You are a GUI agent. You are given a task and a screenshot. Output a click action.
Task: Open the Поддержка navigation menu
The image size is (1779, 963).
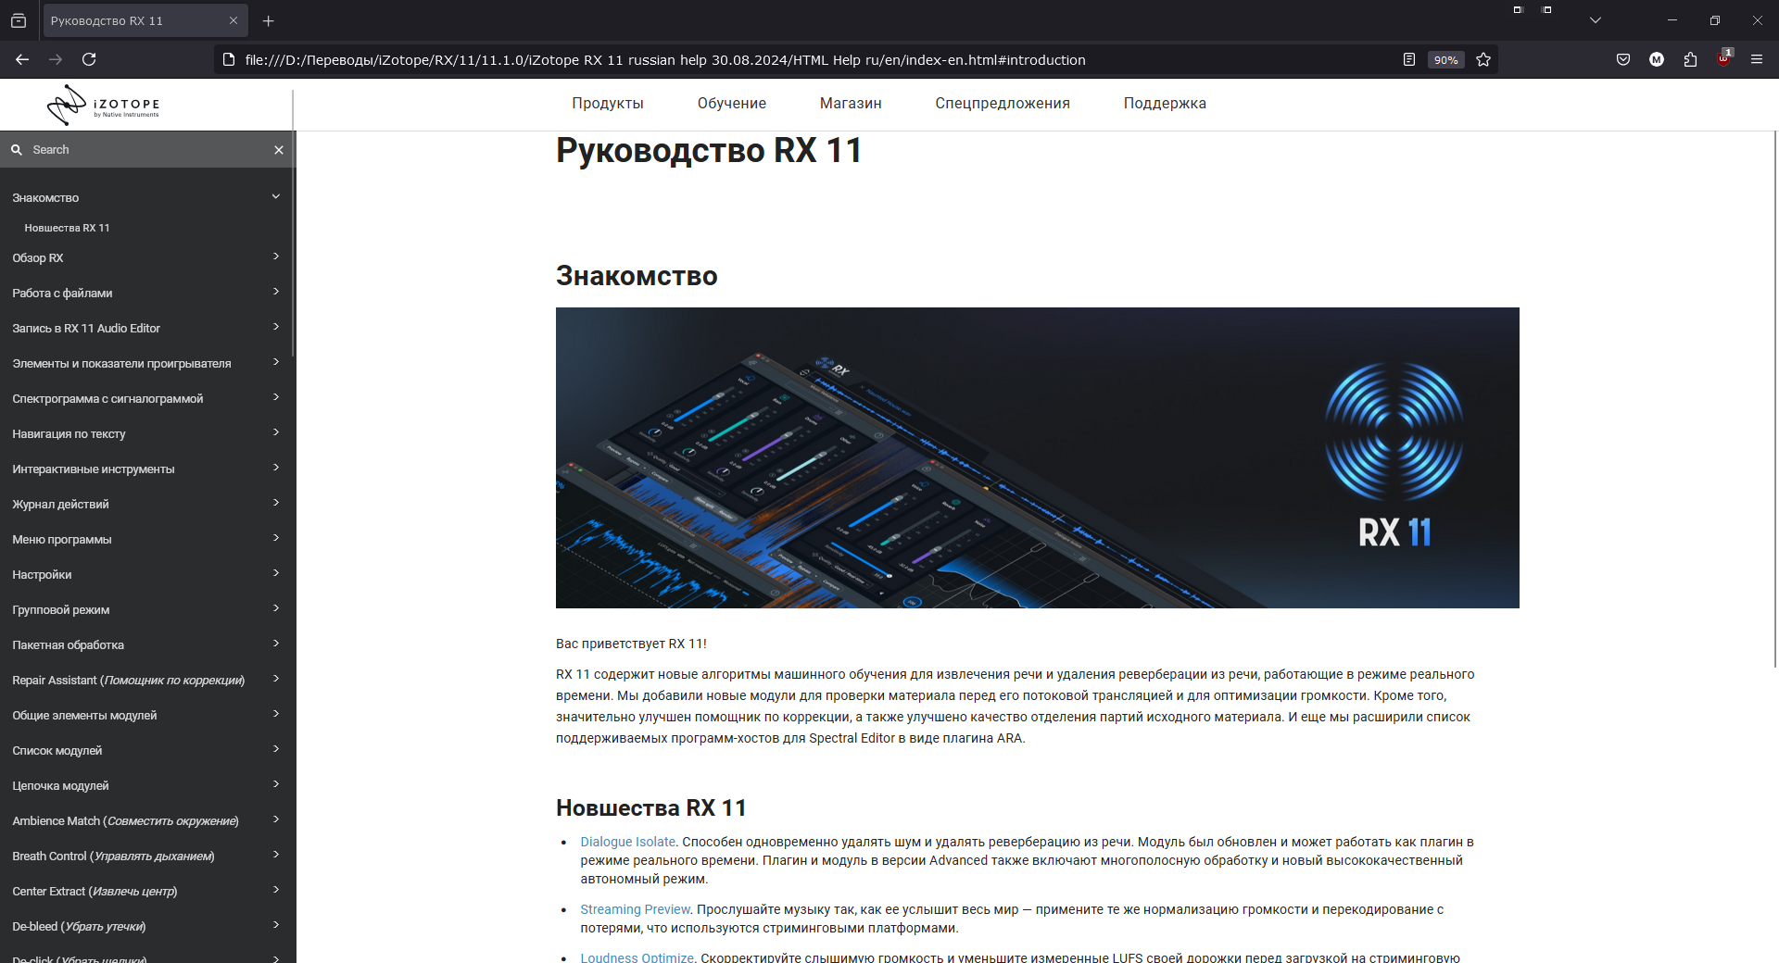(x=1165, y=104)
